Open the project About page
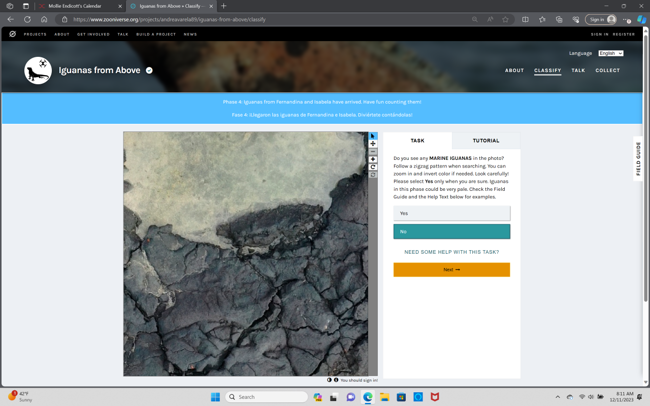Image resolution: width=650 pixels, height=406 pixels. 514,71
